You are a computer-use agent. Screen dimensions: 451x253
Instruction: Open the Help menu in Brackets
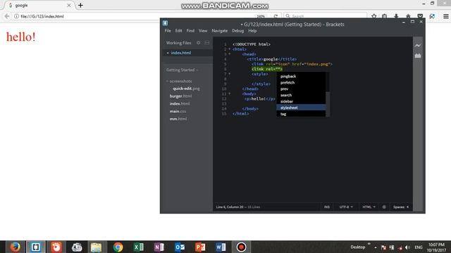(252, 31)
